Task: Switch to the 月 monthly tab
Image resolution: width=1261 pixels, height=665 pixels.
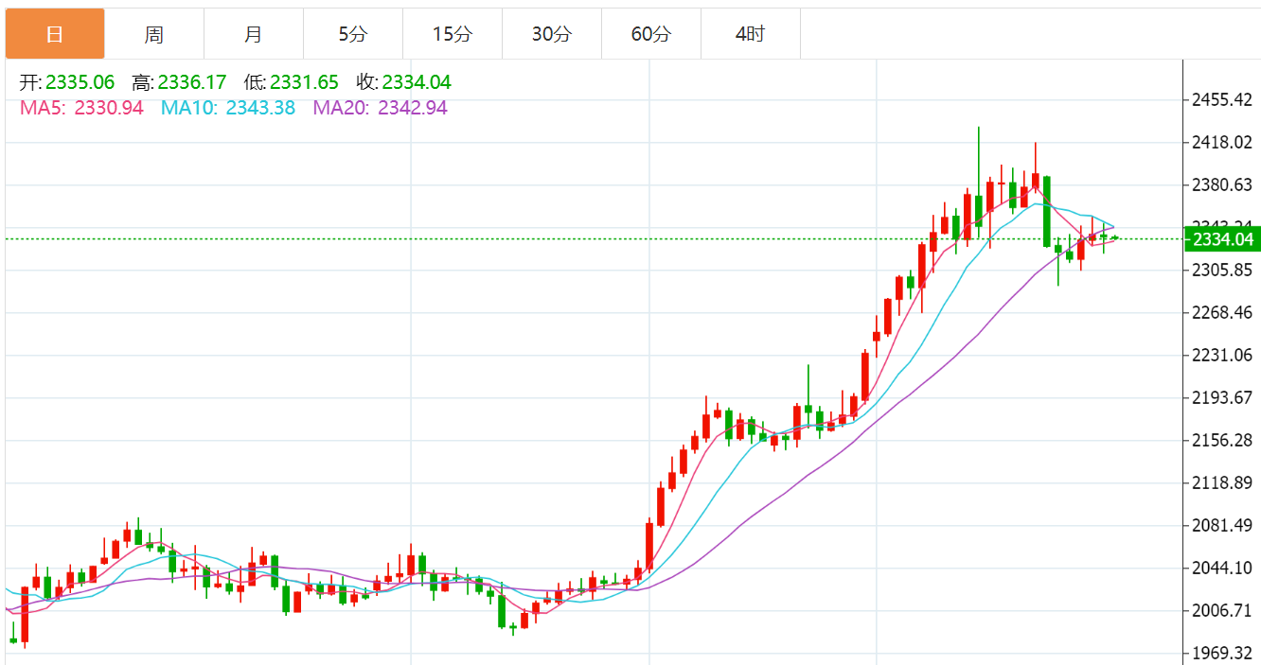Action: click(x=254, y=34)
